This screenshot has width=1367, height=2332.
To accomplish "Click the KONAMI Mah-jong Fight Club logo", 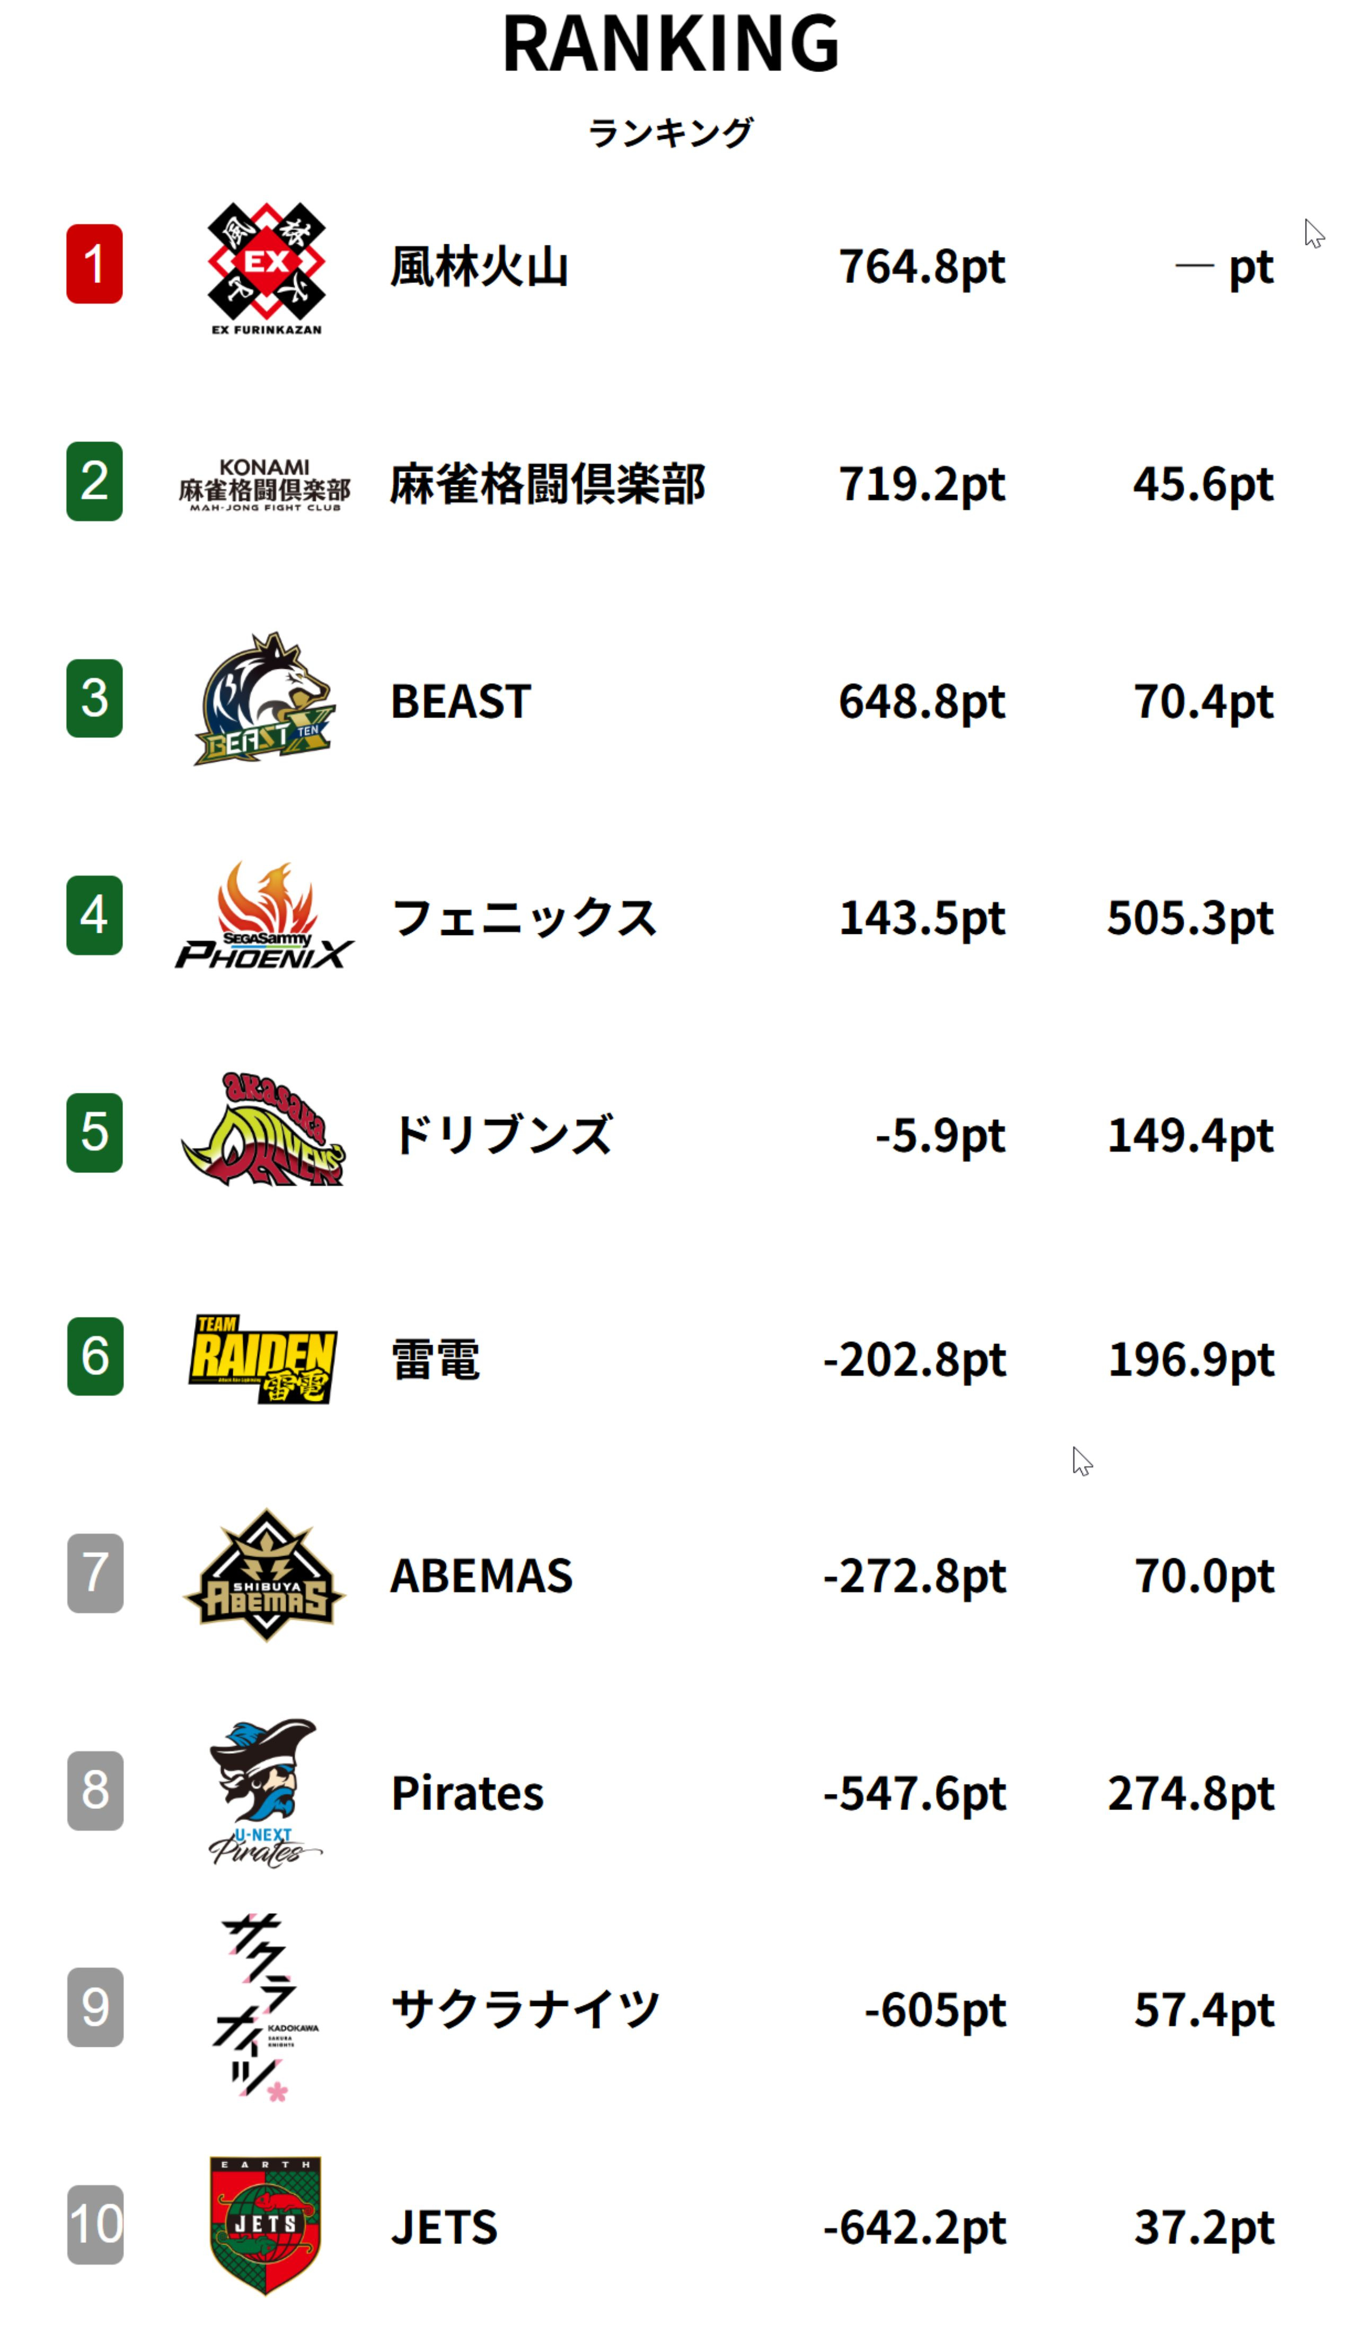I will click(264, 484).
